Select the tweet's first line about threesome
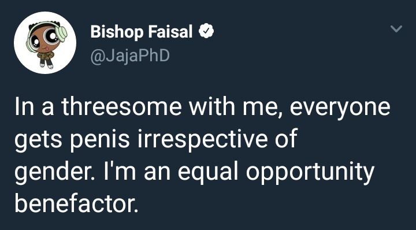 tap(202, 108)
